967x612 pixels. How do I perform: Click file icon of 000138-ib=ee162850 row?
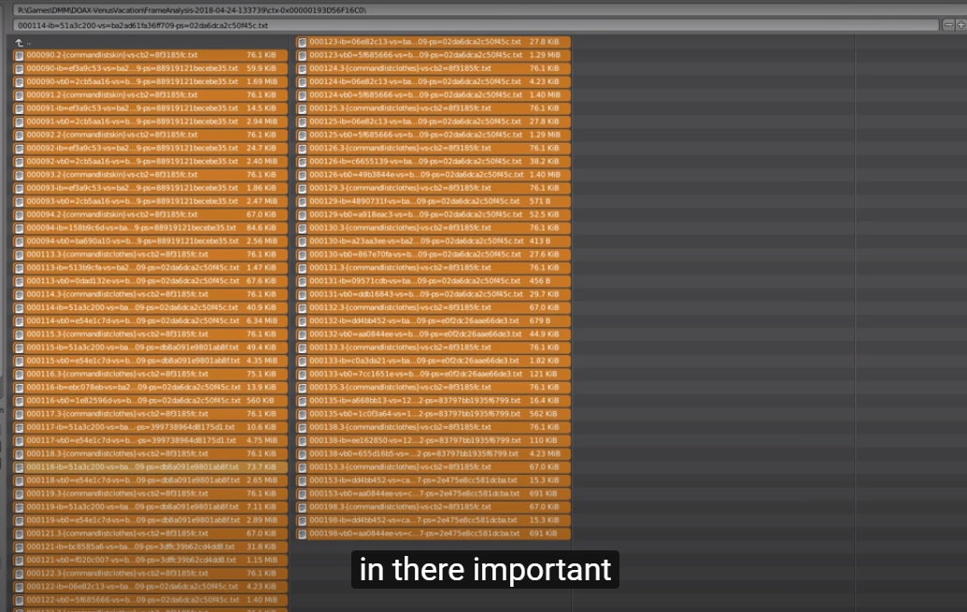[x=302, y=440]
